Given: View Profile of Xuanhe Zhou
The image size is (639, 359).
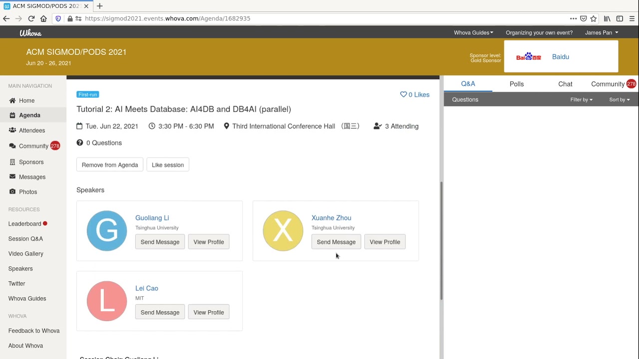Looking at the screenshot, I should tap(385, 242).
